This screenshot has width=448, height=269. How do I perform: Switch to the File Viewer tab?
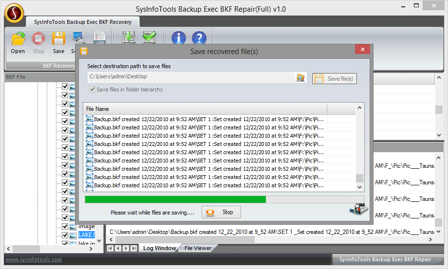click(x=198, y=248)
